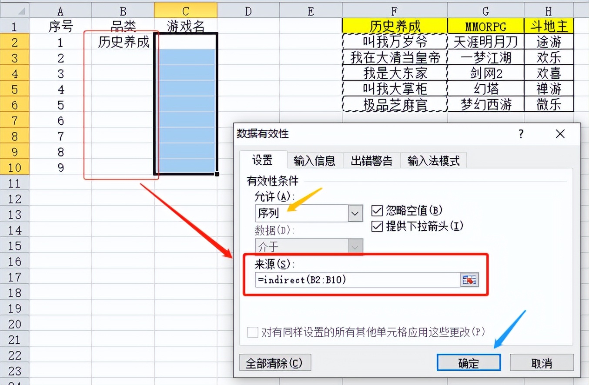Viewport: 589px width, 385px height.
Task: Click the yellow MMORPG header cell
Action: tap(486, 27)
